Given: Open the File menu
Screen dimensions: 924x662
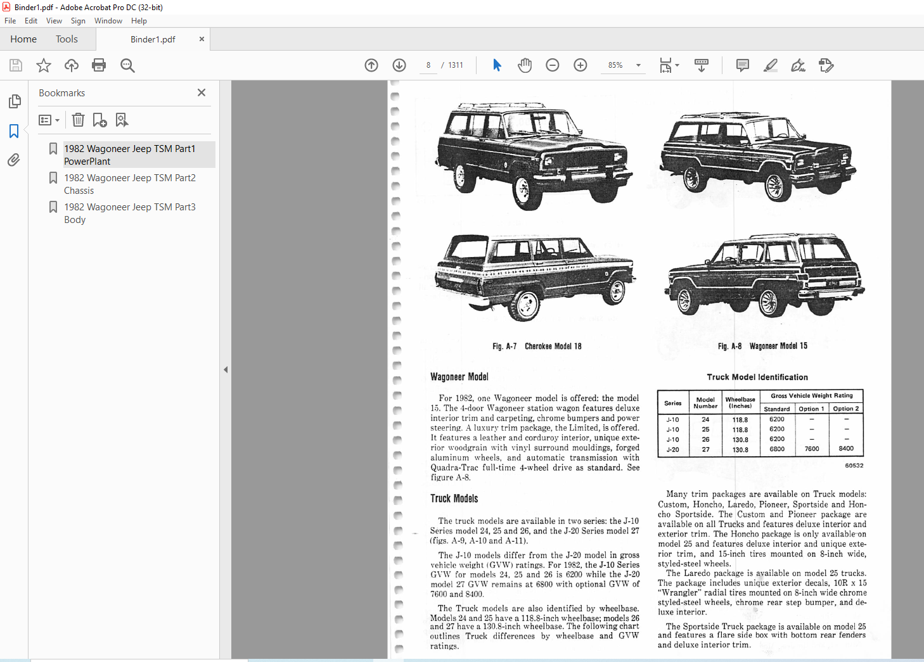Looking at the screenshot, I should tap(10, 21).
